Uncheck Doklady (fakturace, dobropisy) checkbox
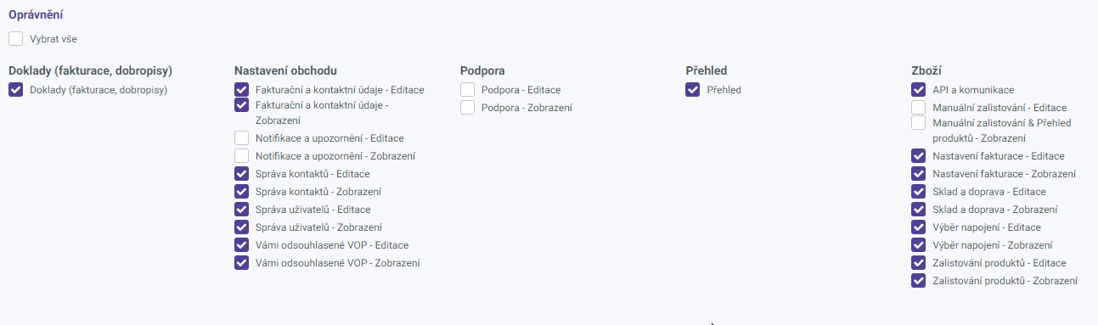1098x325 pixels. pyautogui.click(x=16, y=90)
